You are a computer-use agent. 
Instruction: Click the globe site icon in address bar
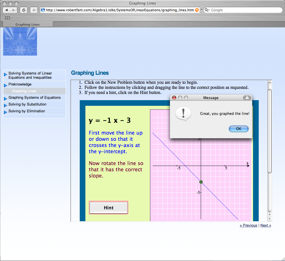click(x=43, y=10)
